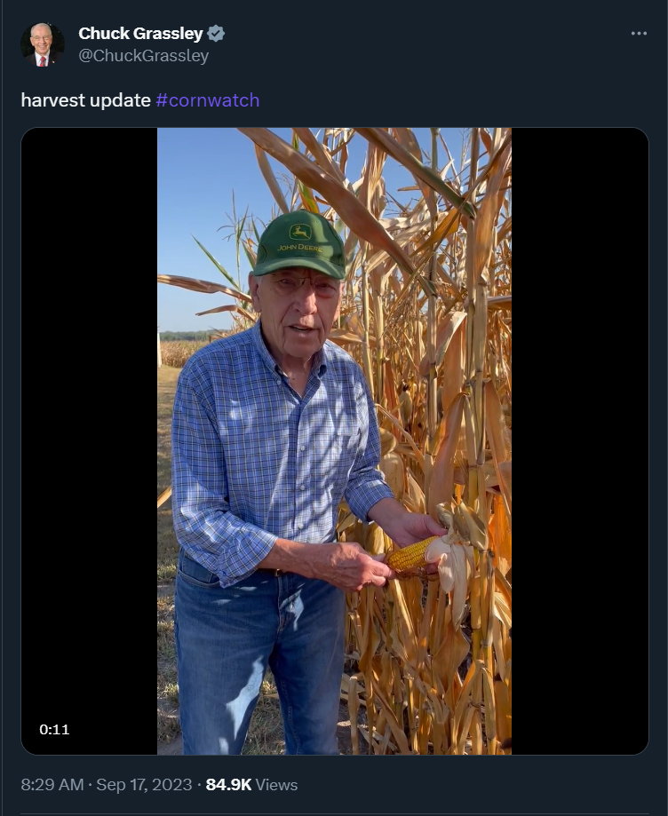Click the 0:11 video duration label
The image size is (668, 816).
click(54, 729)
